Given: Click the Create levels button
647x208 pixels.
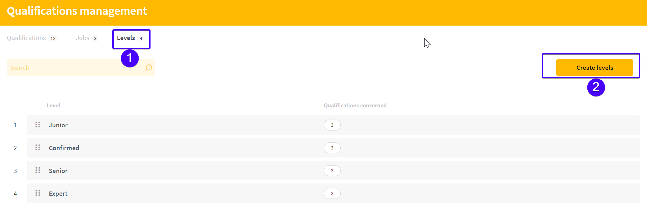Looking at the screenshot, I should (x=595, y=68).
